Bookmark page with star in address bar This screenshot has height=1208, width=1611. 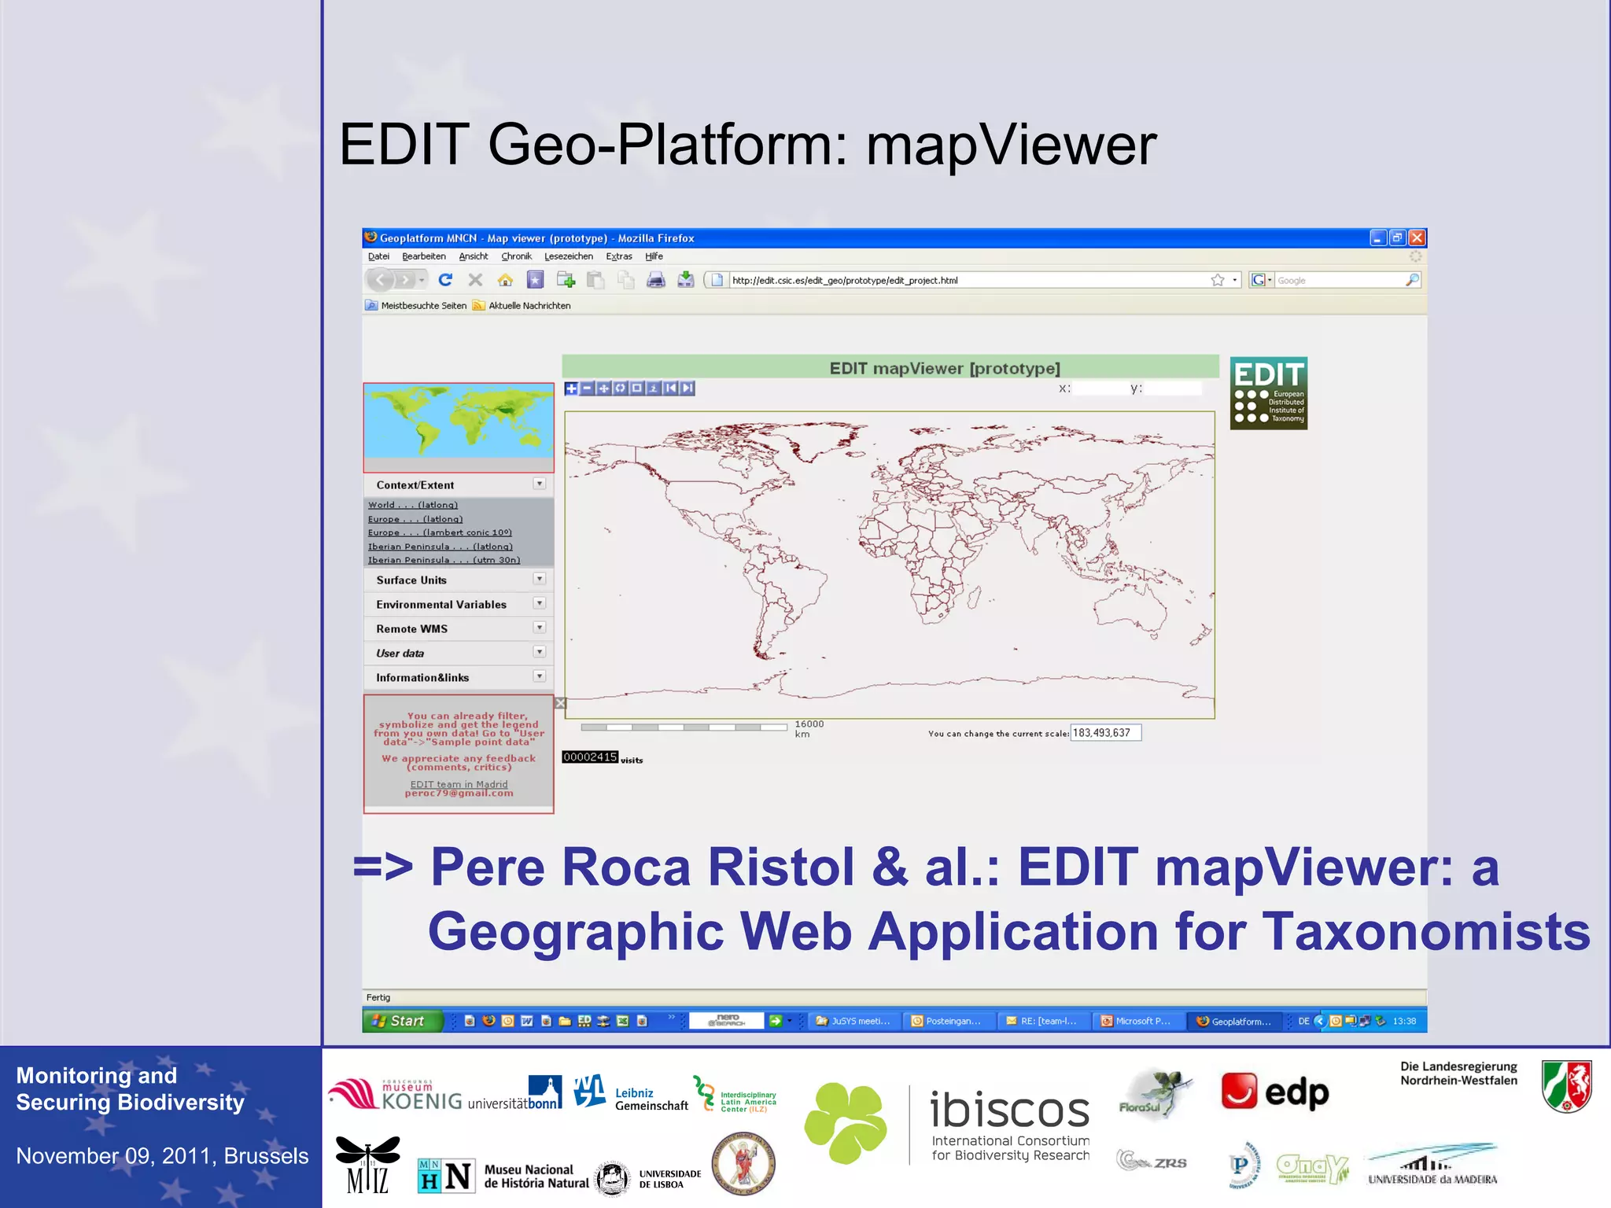coord(1218,280)
